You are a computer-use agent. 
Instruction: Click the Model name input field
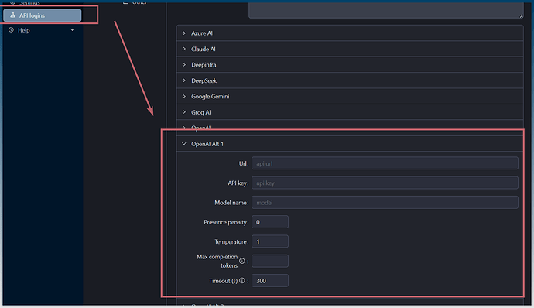[x=385, y=203]
